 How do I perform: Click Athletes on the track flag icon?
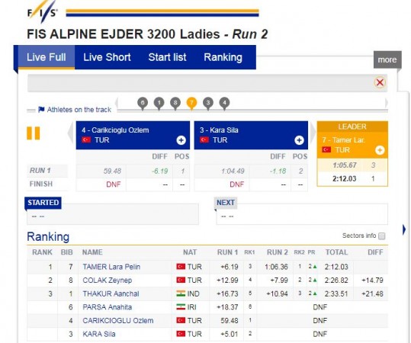[x=41, y=110]
